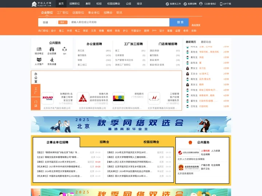Image resolution: width=262 pixels, height=196 pixels.
Task: Switch to the 最新简历 tab
Action: pos(191,42)
